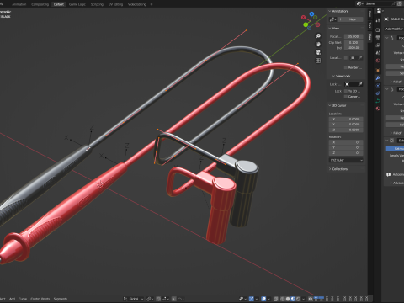Open the Global transform orientation dropdown
The image size is (404, 303).
pos(134,299)
